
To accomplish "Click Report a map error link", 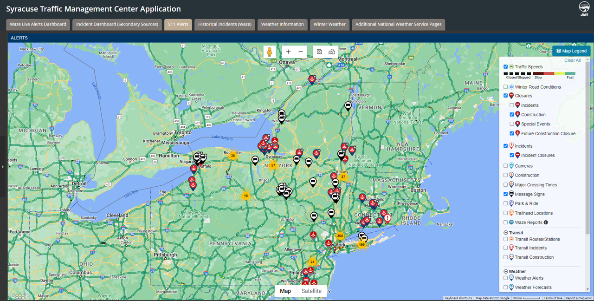I will pyautogui.click(x=579, y=298).
